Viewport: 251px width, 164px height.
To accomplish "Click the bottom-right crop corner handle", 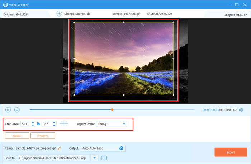I will (174, 95).
